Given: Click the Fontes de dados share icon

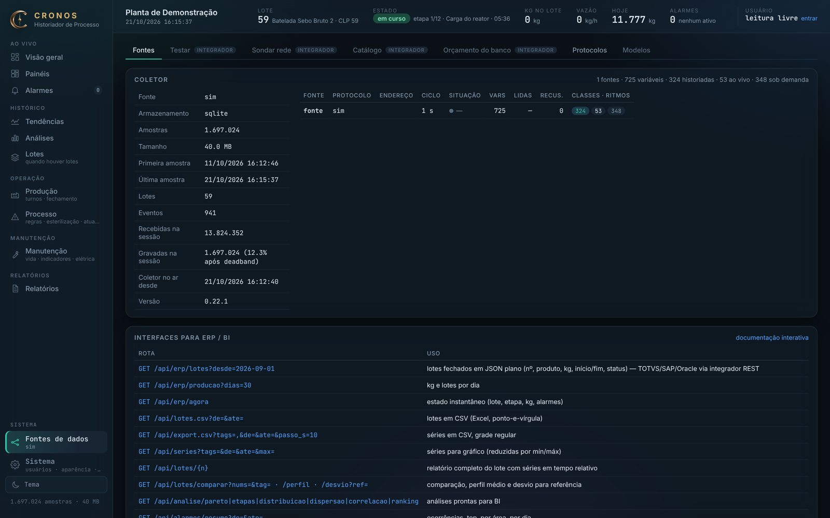Looking at the screenshot, I should click(15, 442).
